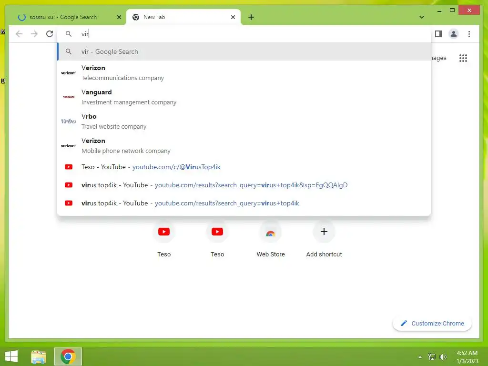Select the New Tab tab
The width and height of the screenshot is (488, 366).
(183, 17)
